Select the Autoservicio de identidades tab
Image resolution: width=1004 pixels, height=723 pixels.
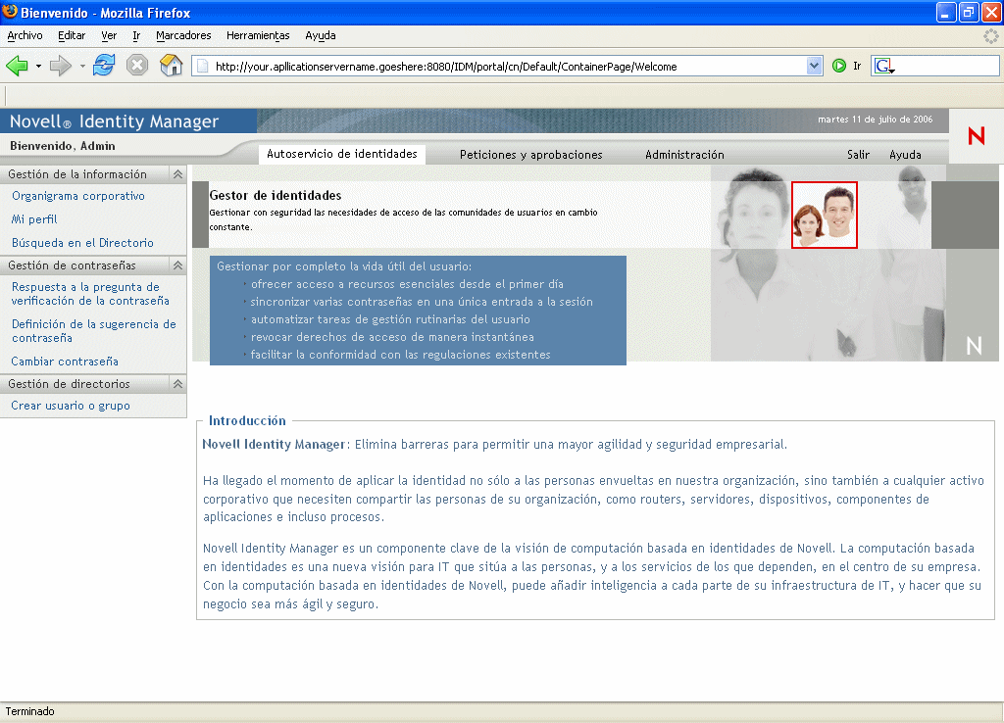pos(342,154)
